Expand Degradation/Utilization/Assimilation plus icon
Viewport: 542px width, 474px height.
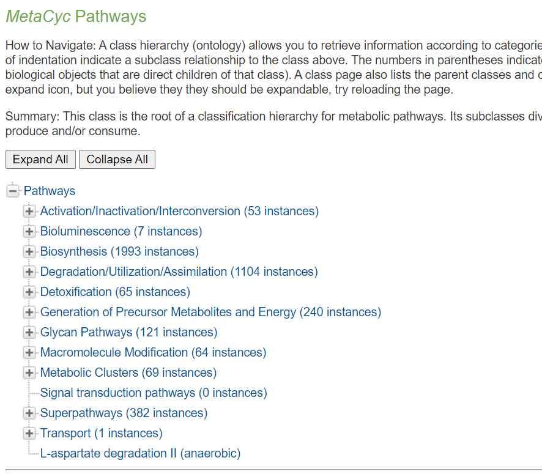click(29, 272)
